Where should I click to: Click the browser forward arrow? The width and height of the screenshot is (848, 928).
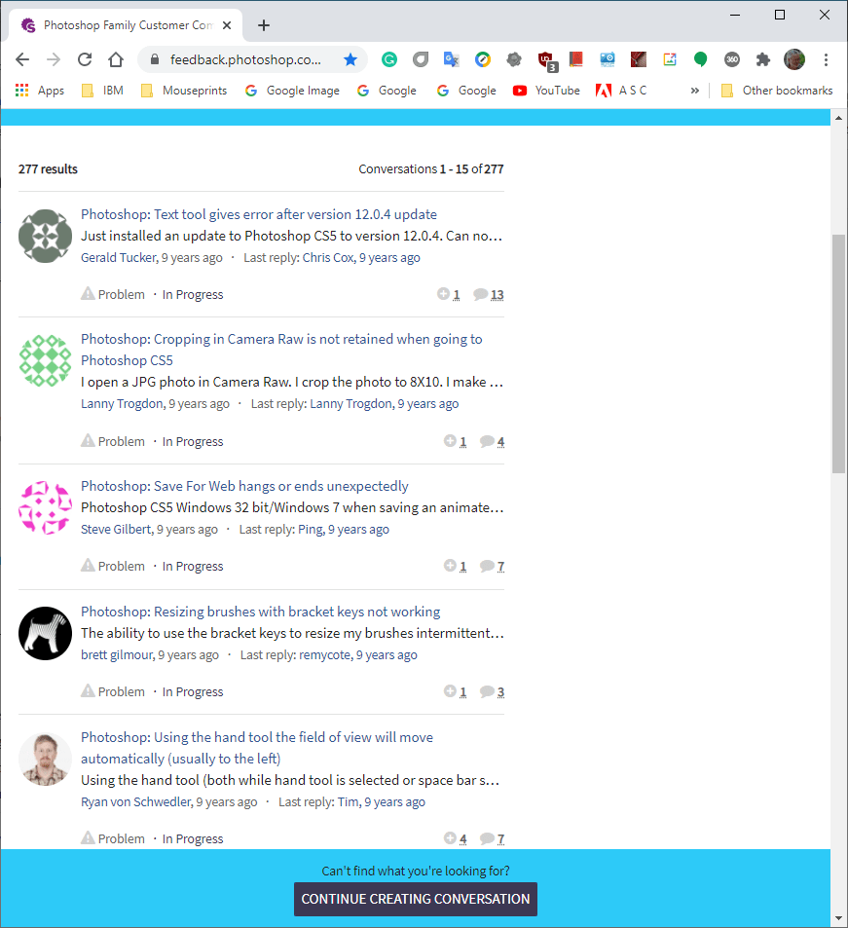pyautogui.click(x=54, y=59)
